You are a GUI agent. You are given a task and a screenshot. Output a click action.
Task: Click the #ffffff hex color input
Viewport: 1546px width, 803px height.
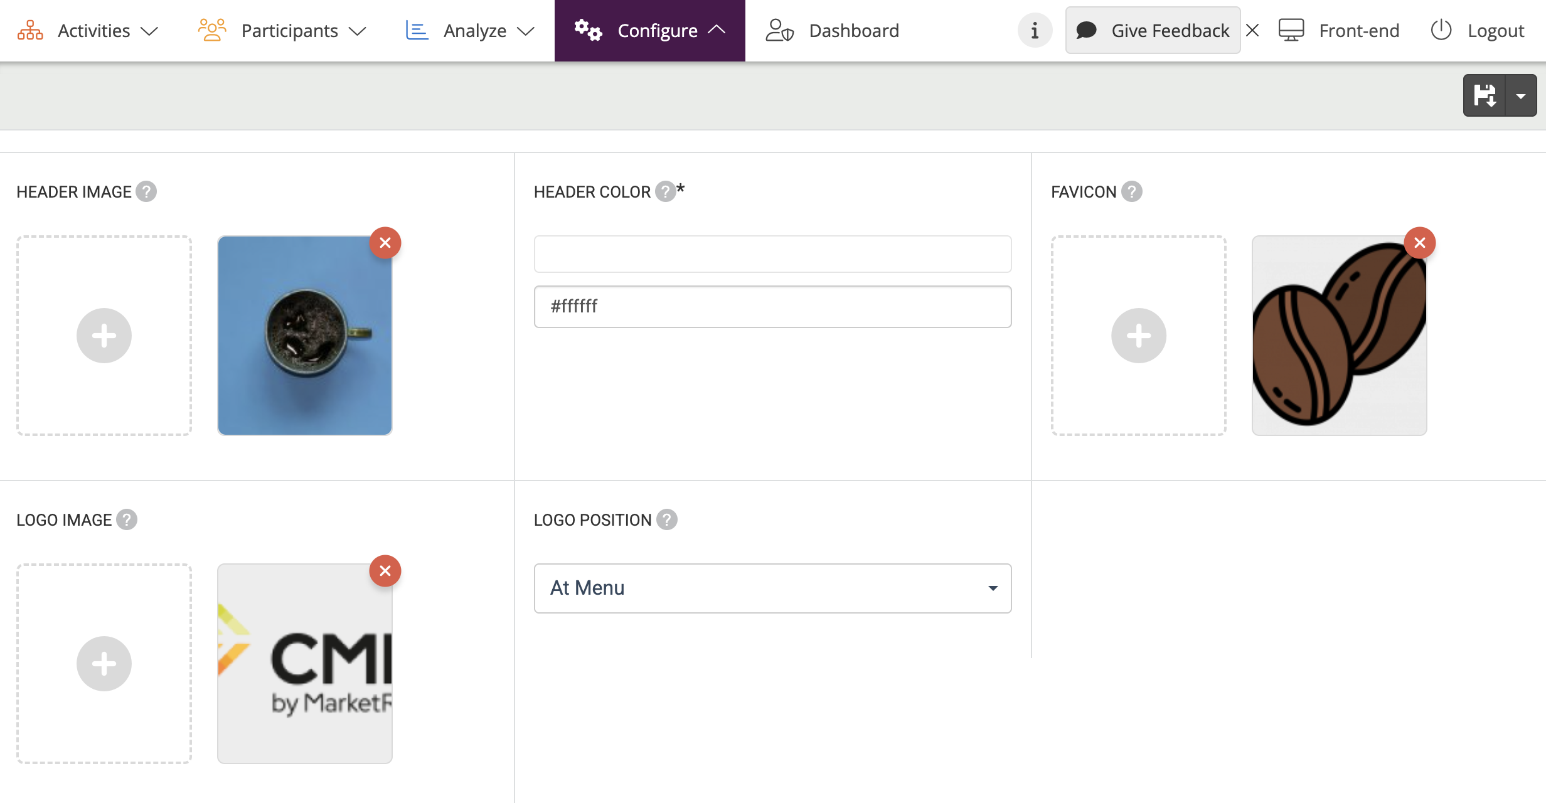[x=772, y=306]
